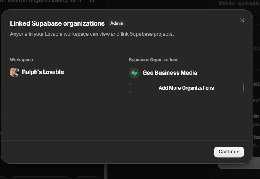Click the Supabase Organizations column label
The width and height of the screenshot is (260, 179).
tap(154, 60)
